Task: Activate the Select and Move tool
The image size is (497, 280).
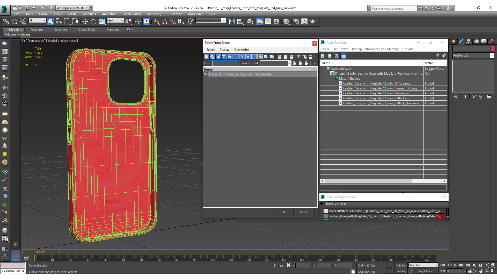Action: pos(85,22)
